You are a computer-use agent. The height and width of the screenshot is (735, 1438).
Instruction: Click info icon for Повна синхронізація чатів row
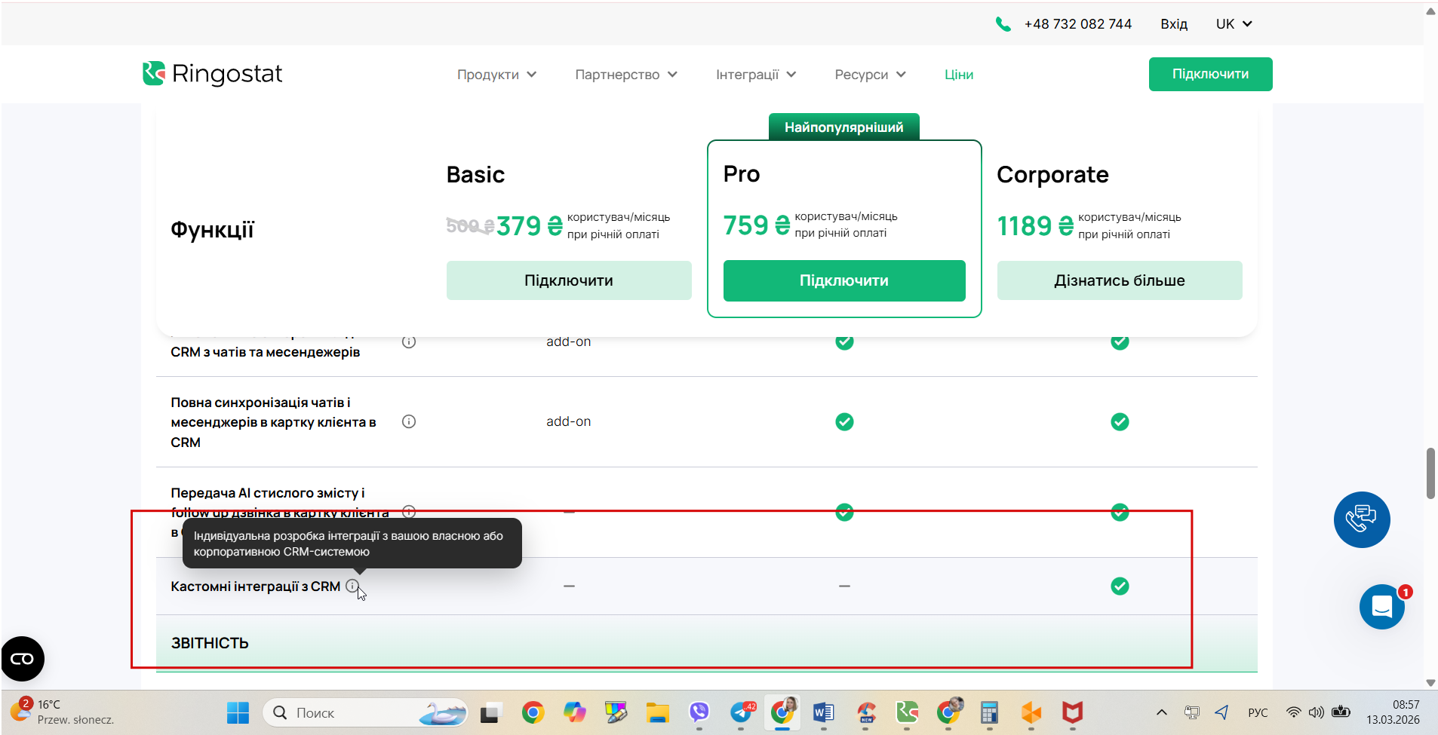tap(409, 421)
